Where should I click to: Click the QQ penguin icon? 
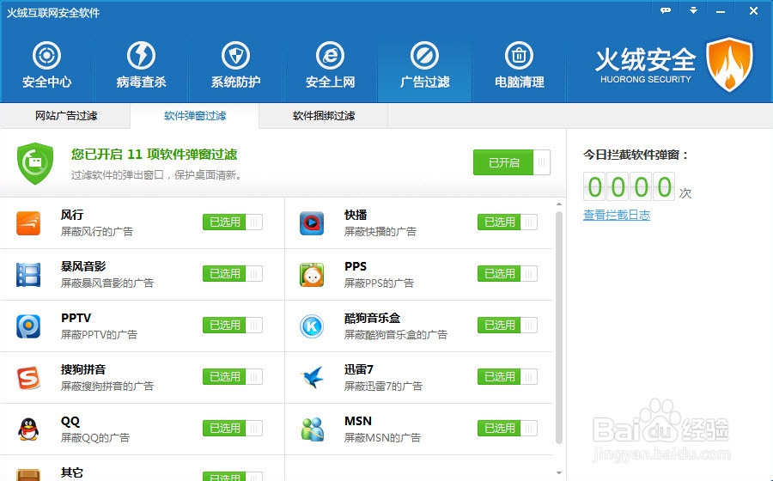[x=28, y=429]
